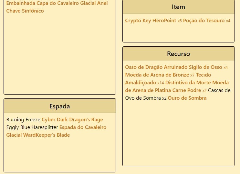Click the Burning Freeze sword text
Viewport: 240px width, 174px height.
click(23, 120)
